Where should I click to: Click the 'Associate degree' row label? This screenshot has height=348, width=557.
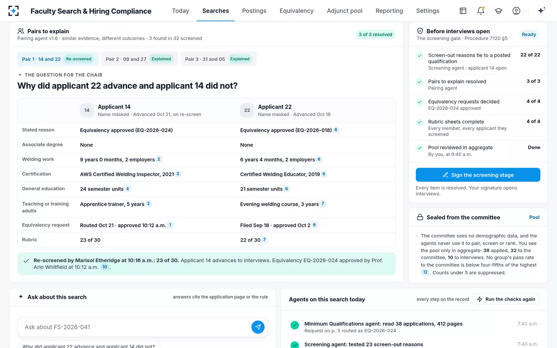42,145
